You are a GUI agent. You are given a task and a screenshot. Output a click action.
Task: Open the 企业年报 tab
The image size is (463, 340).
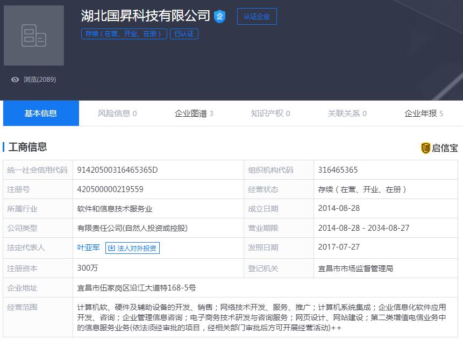point(424,114)
